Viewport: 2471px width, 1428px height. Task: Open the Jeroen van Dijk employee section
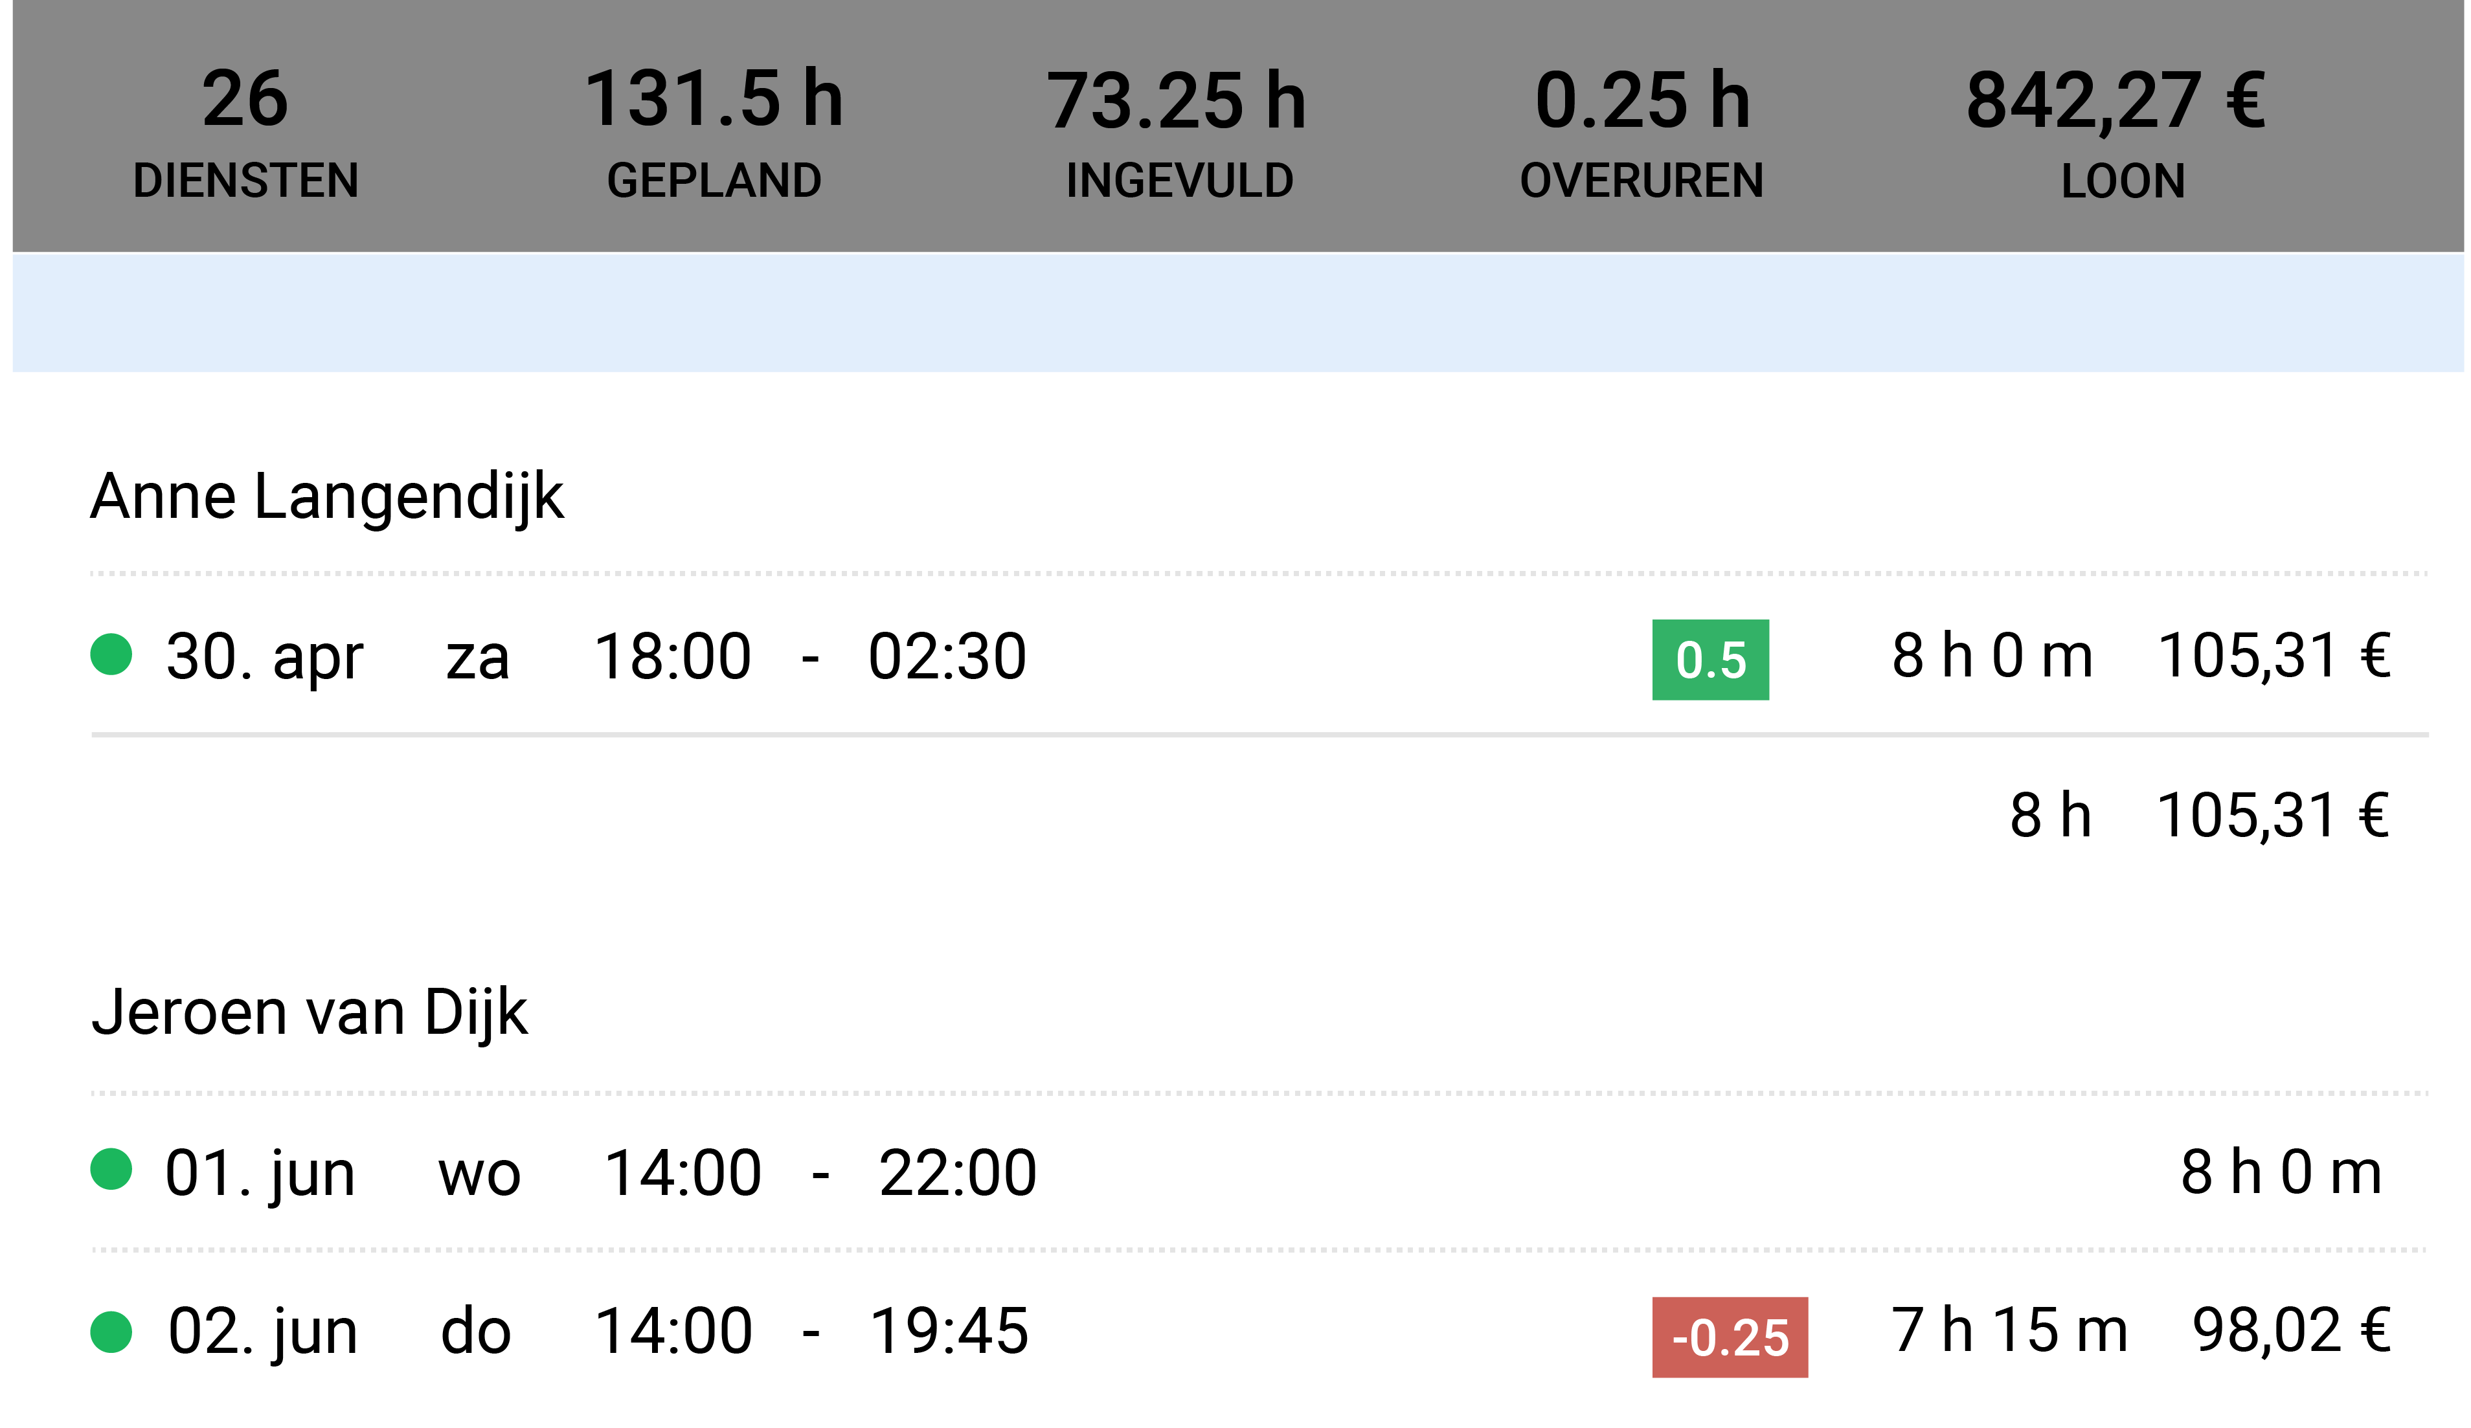tap(310, 1012)
